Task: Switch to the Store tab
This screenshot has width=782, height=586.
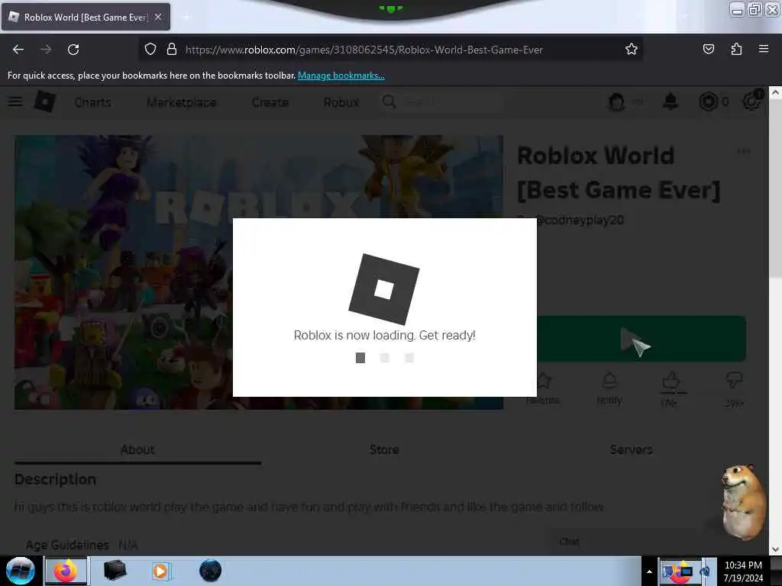Action: click(384, 449)
